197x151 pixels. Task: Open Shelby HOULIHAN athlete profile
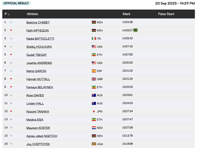(x=39, y=47)
